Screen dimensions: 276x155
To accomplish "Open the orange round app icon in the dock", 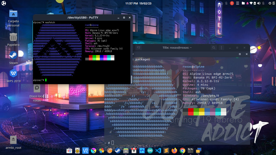I will 110,151.
